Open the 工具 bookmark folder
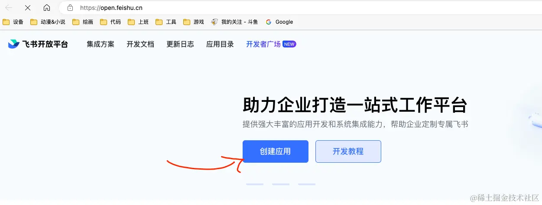 click(166, 22)
